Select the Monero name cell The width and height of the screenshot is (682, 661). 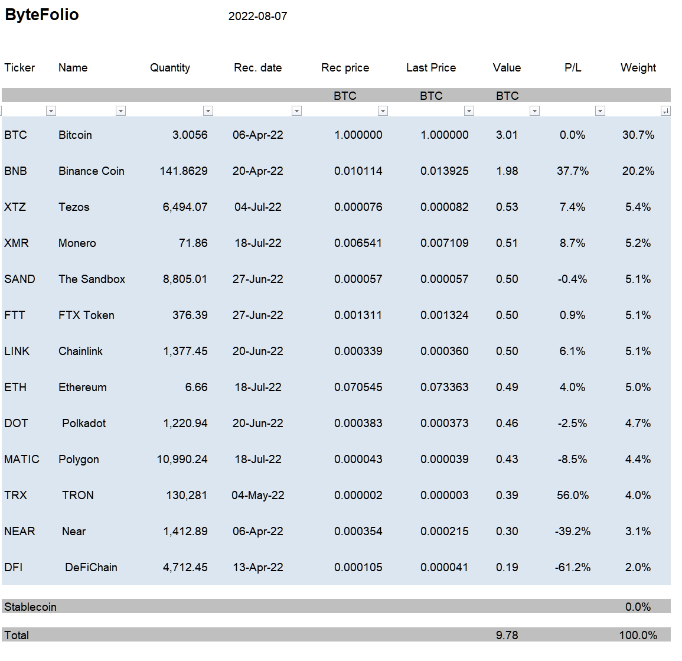77,243
